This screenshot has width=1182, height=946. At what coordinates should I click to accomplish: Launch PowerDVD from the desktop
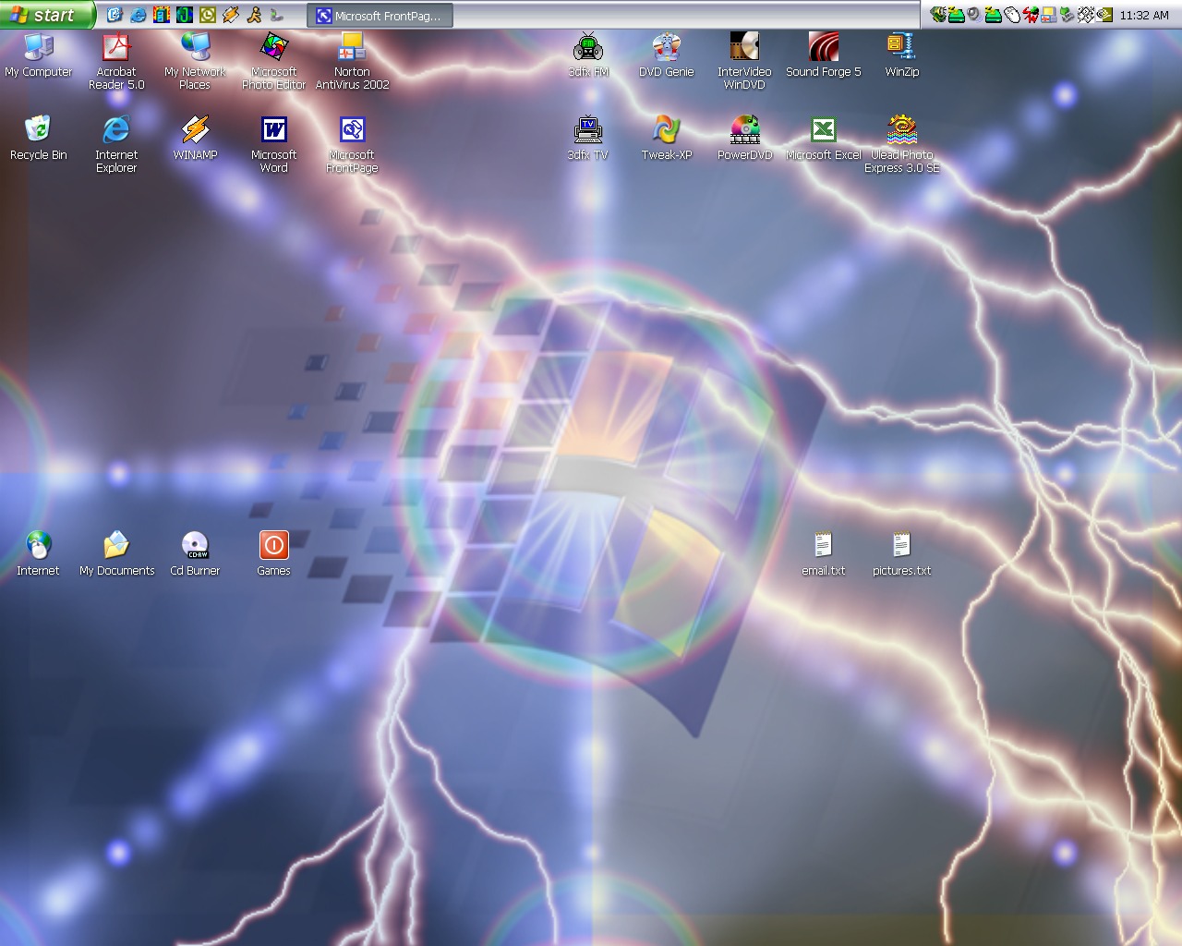point(744,139)
